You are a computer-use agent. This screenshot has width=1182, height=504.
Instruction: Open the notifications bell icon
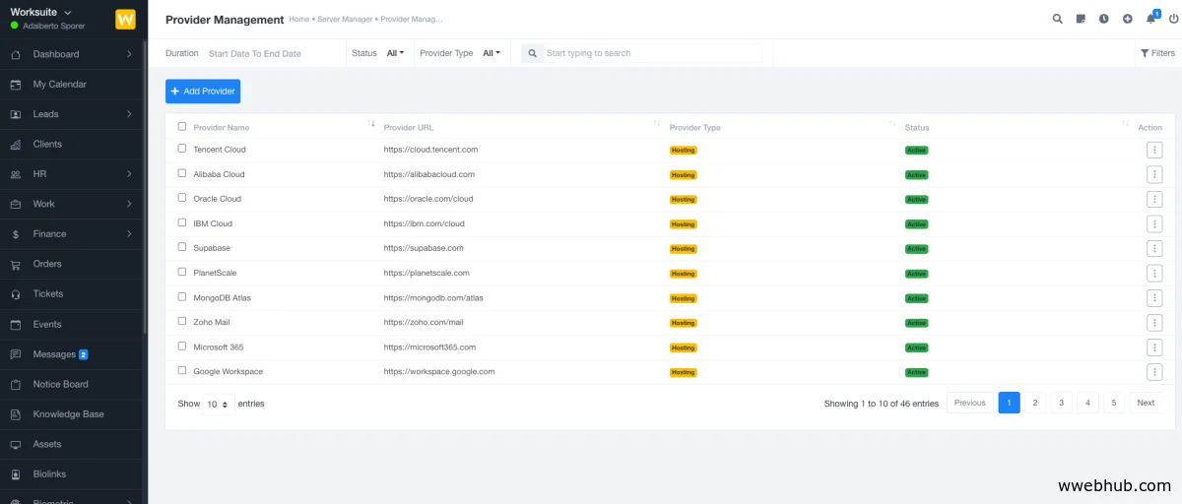pyautogui.click(x=1150, y=19)
